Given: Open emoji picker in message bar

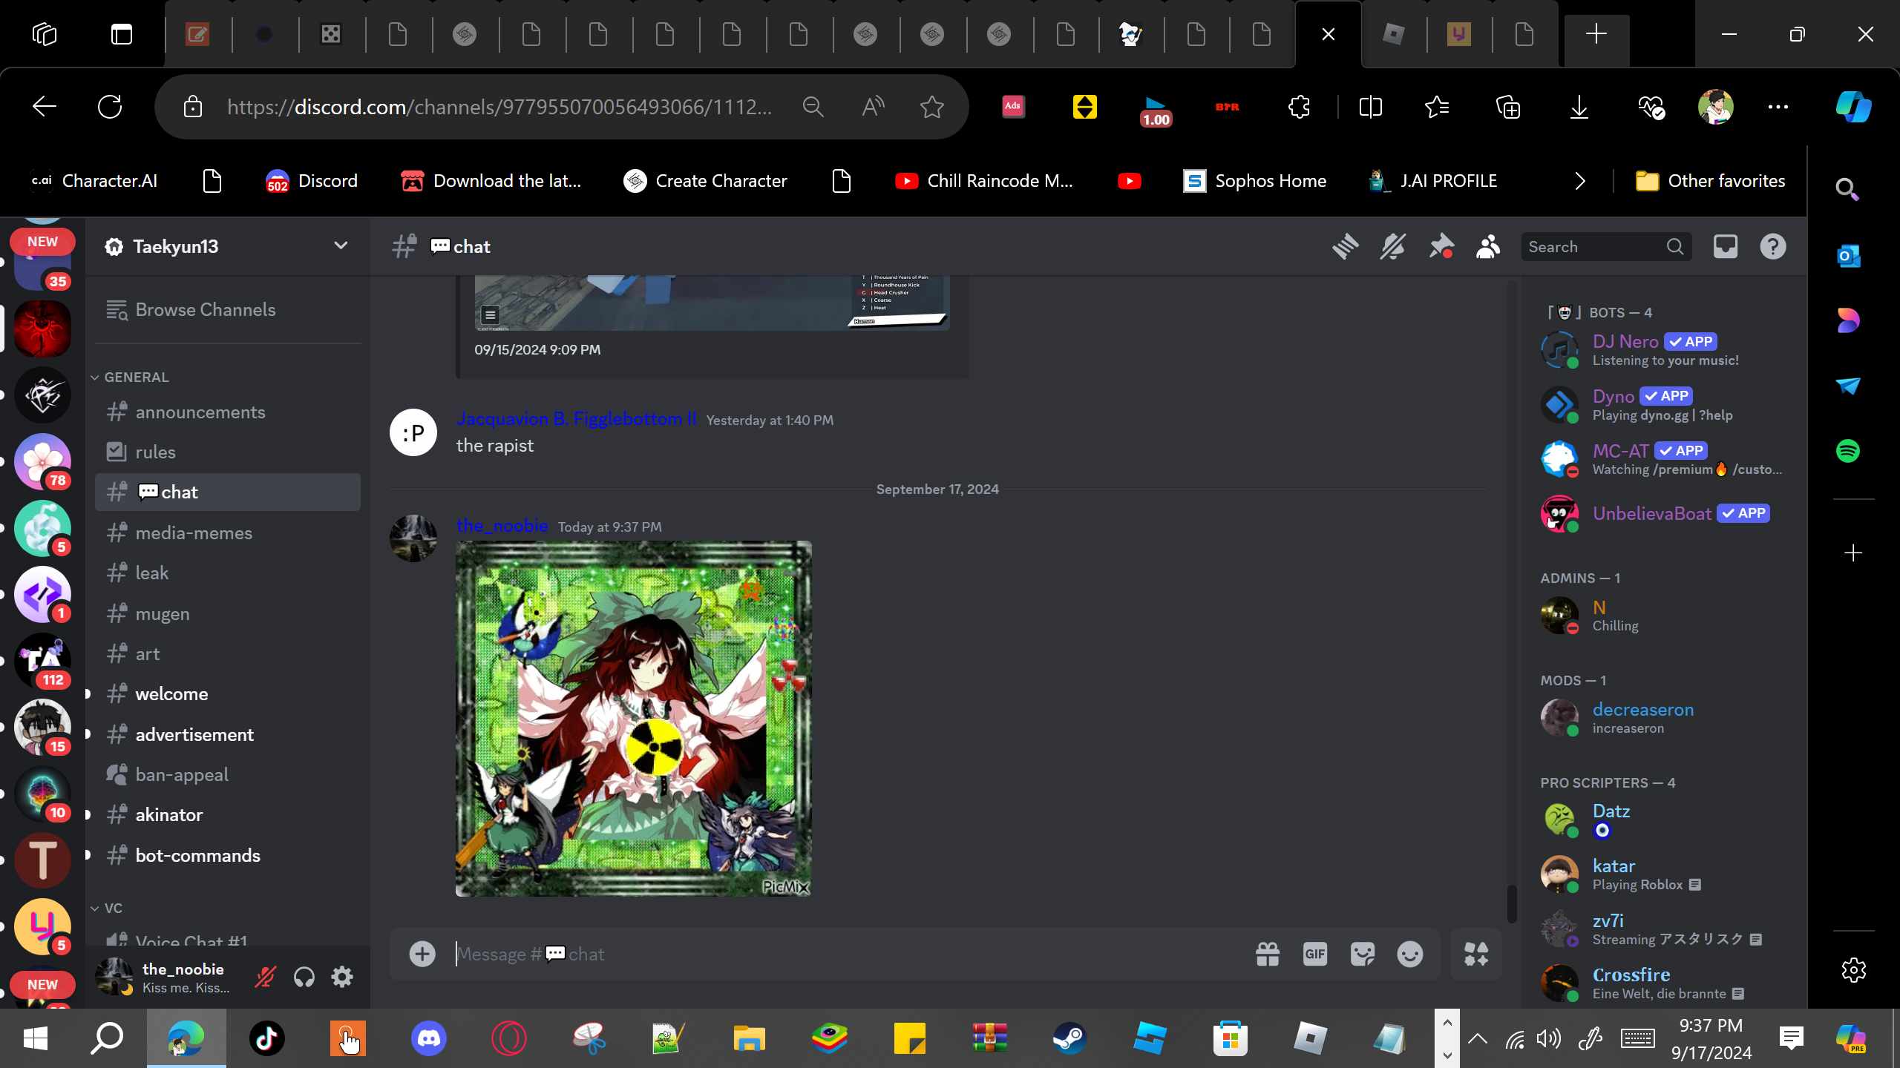Looking at the screenshot, I should point(1409,955).
